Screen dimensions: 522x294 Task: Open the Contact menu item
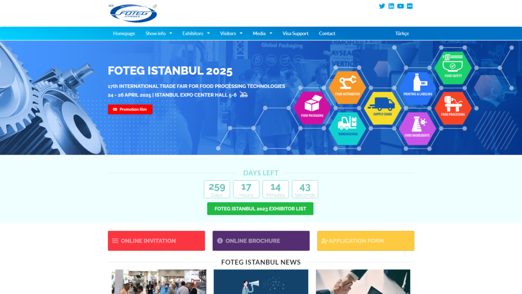coord(327,33)
